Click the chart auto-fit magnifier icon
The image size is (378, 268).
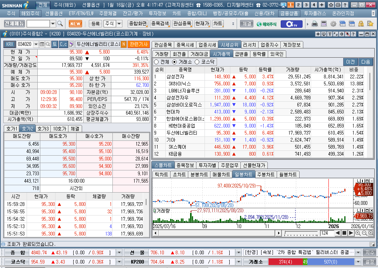371,233
